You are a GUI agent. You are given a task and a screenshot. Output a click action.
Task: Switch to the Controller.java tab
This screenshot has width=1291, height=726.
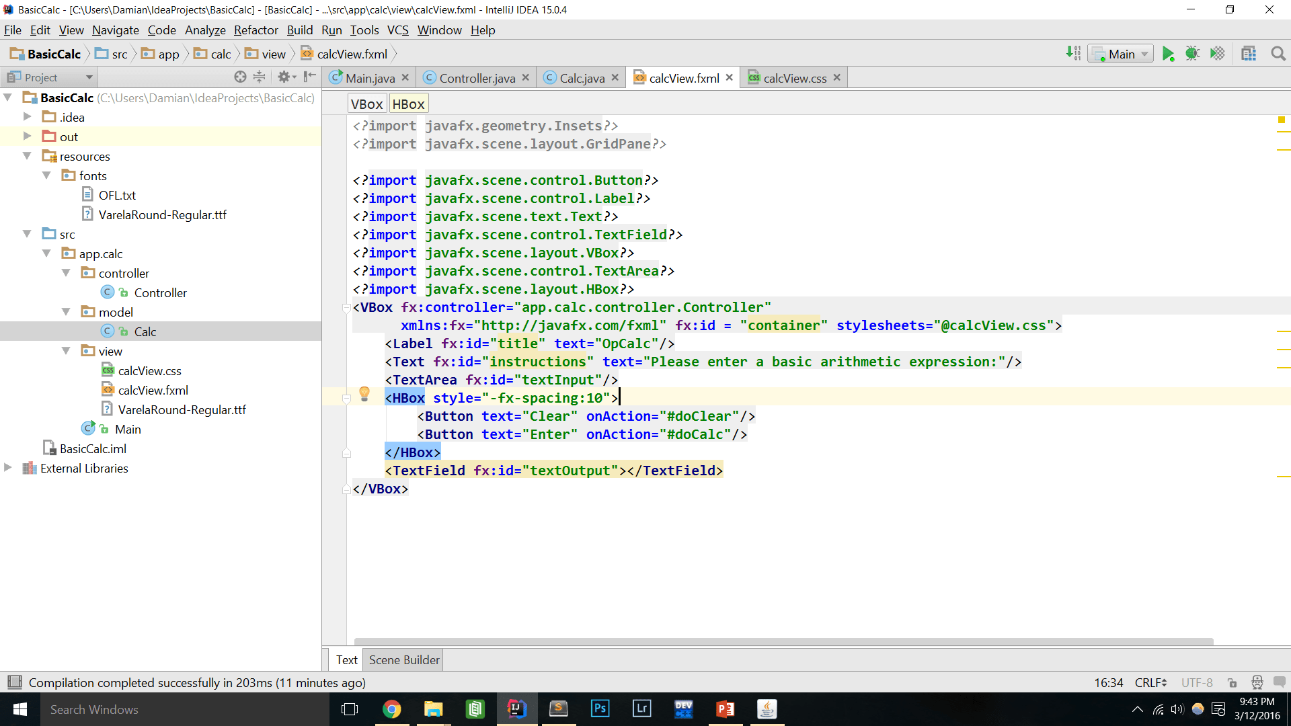pos(477,78)
